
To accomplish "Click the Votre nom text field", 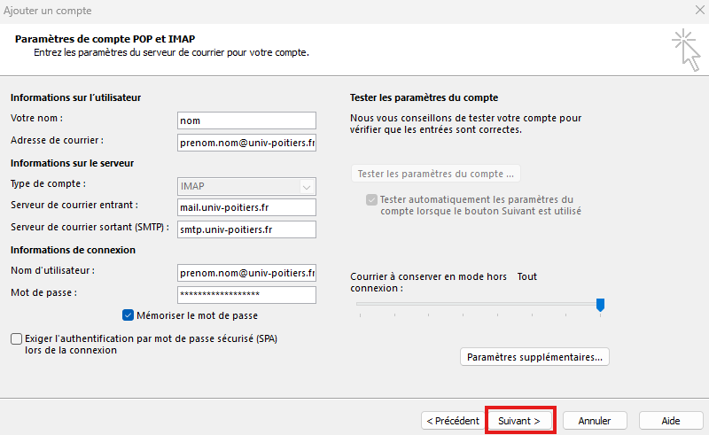I will (x=246, y=120).
